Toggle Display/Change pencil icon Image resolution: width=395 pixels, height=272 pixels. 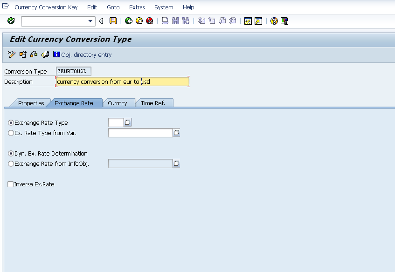click(x=12, y=54)
